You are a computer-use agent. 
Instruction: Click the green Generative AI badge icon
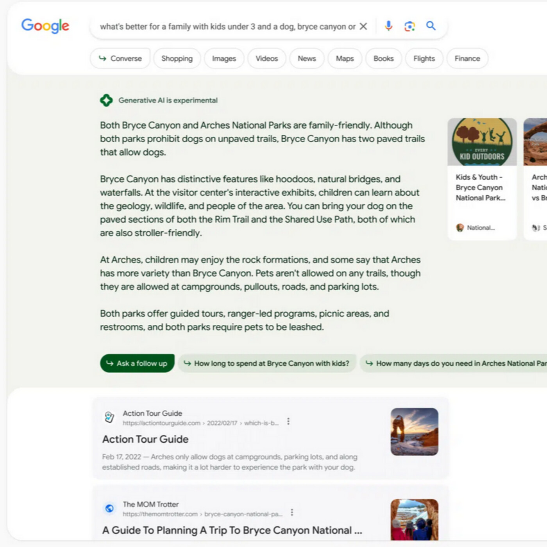coord(106,100)
